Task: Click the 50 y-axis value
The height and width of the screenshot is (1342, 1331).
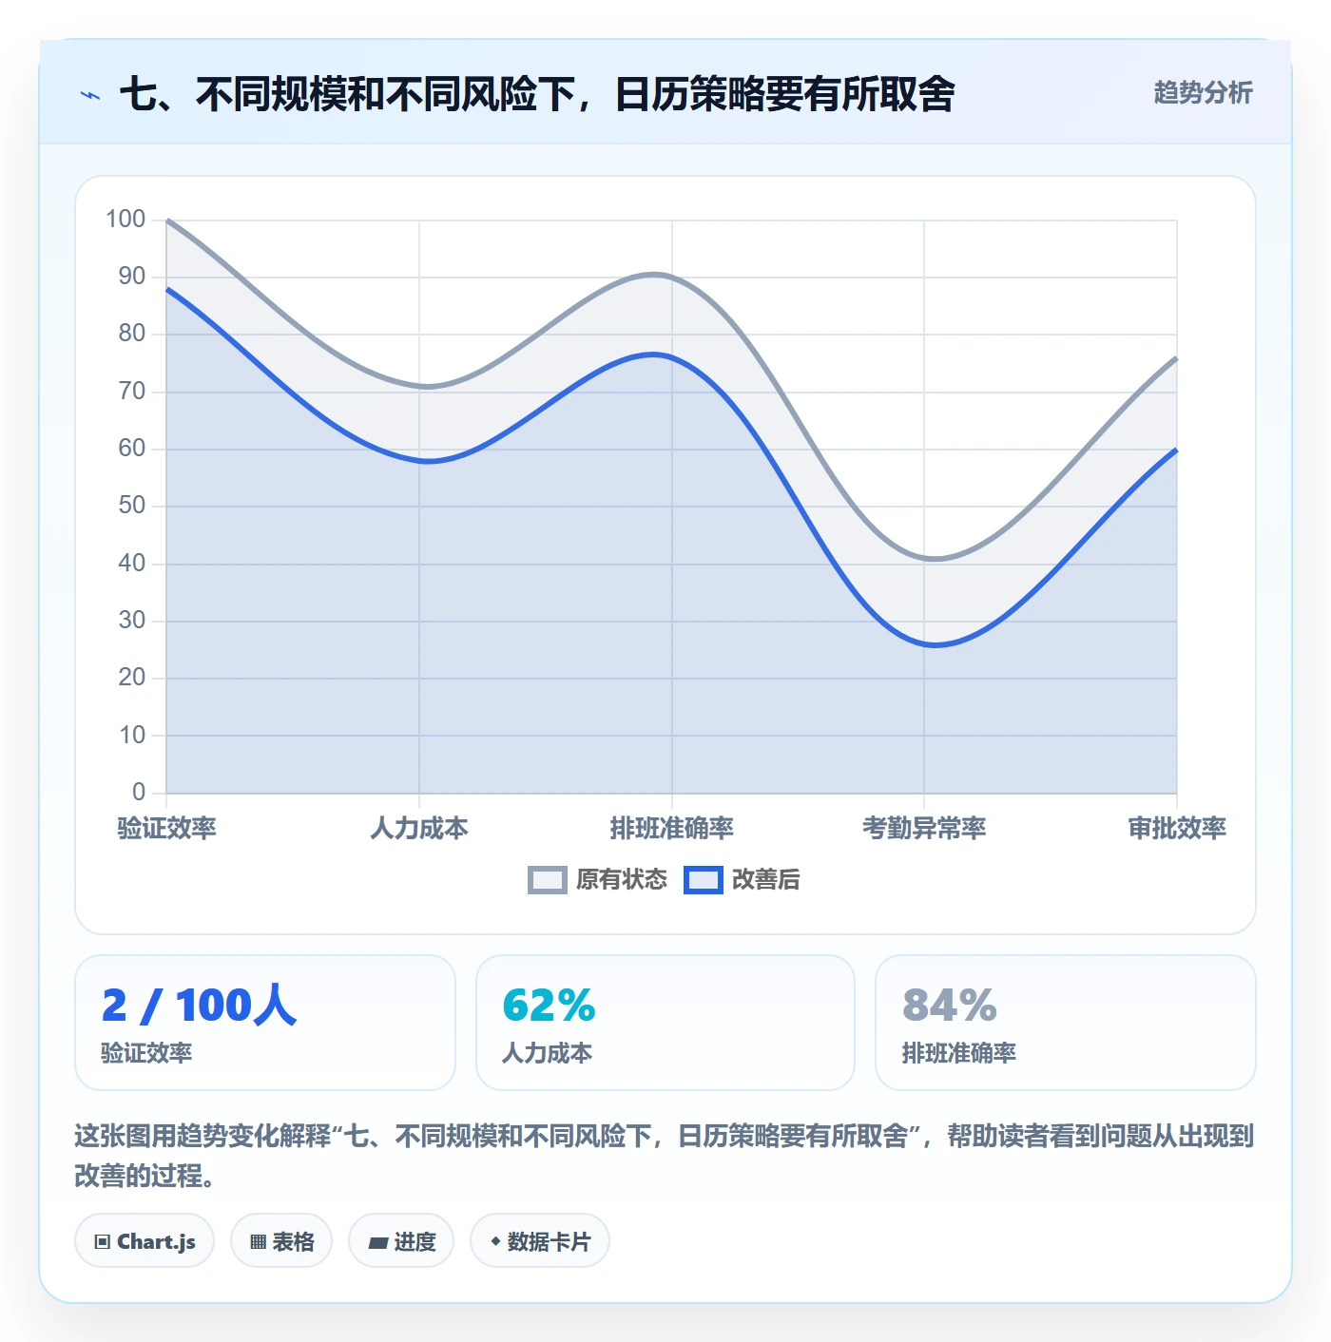Action: coord(132,506)
